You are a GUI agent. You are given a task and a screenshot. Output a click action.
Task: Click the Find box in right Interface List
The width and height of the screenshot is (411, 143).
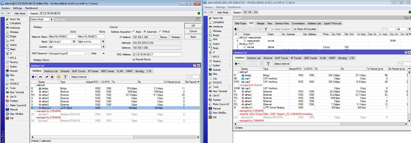coord(404,64)
